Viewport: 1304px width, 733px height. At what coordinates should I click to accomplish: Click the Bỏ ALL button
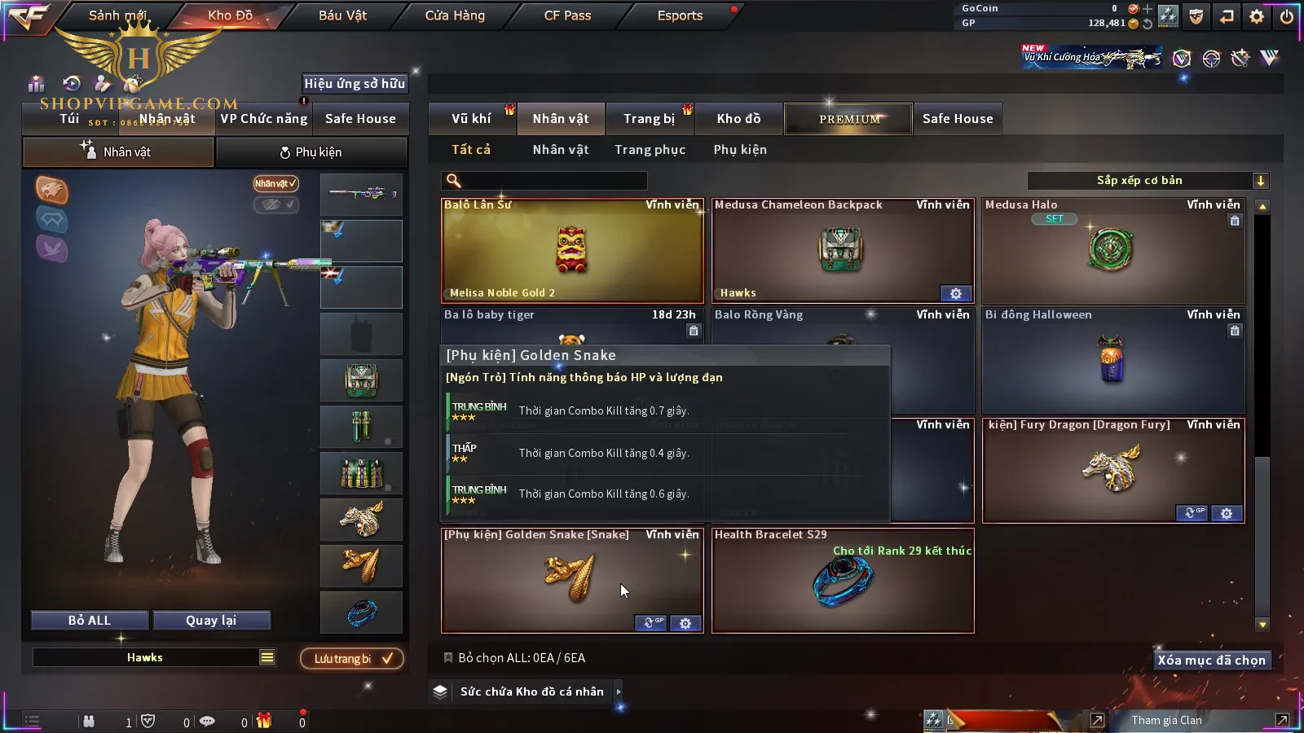coord(90,621)
